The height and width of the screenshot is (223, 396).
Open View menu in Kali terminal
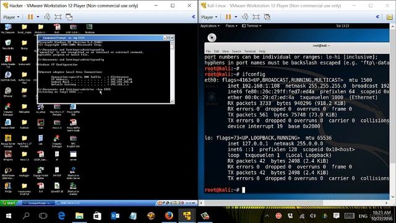(x=225, y=51)
